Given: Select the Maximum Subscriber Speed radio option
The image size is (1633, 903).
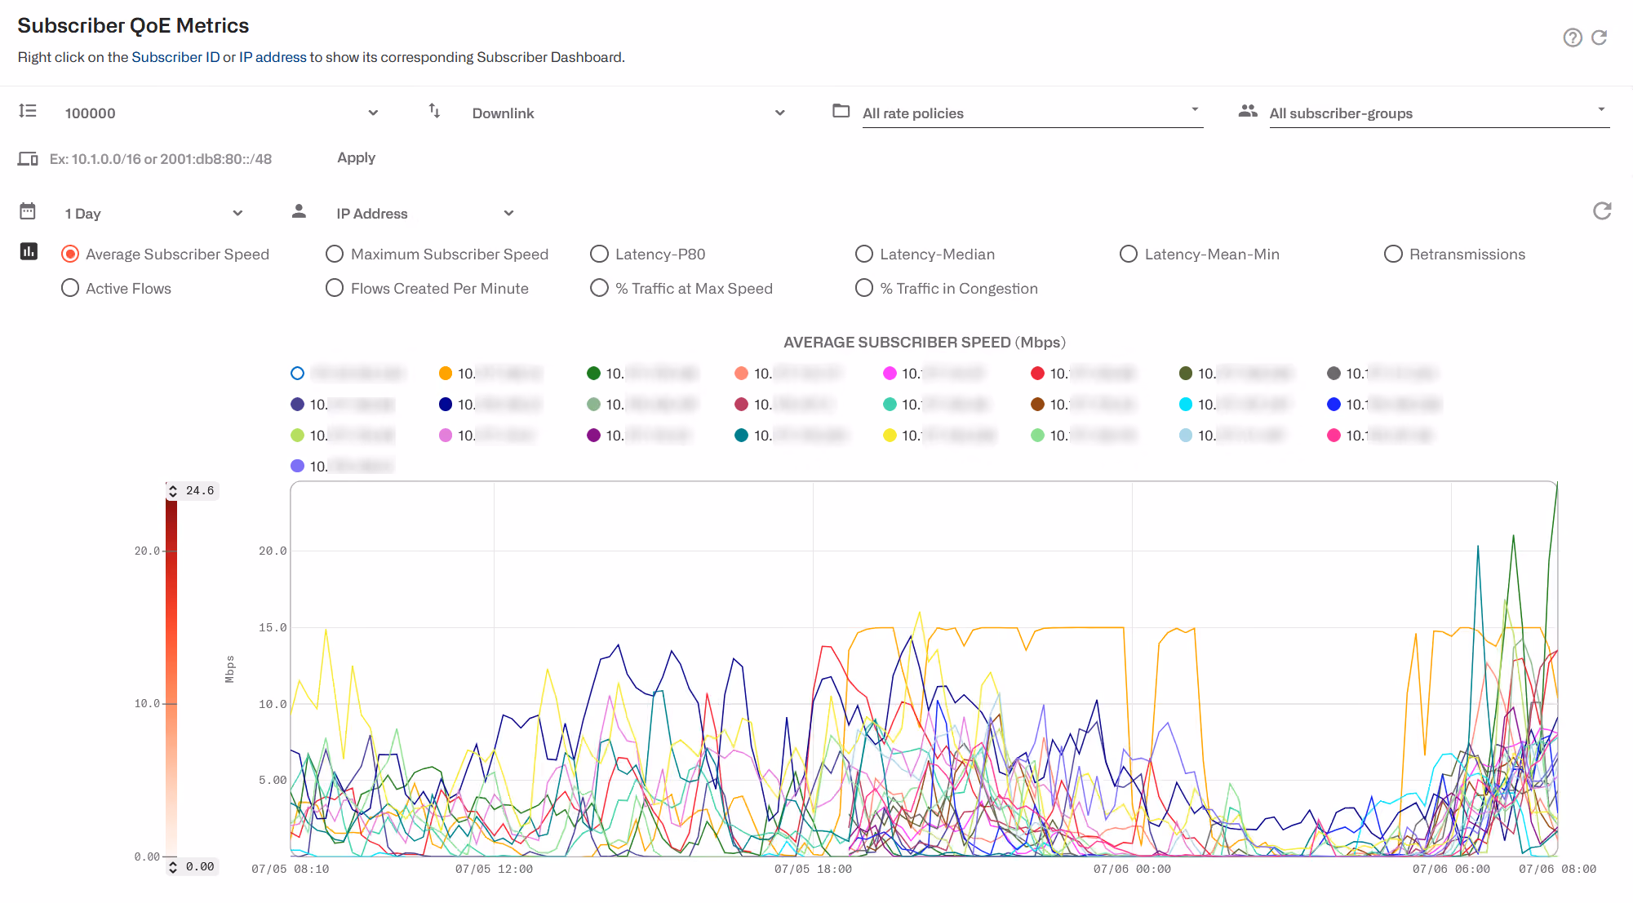Looking at the screenshot, I should tap(437, 254).
